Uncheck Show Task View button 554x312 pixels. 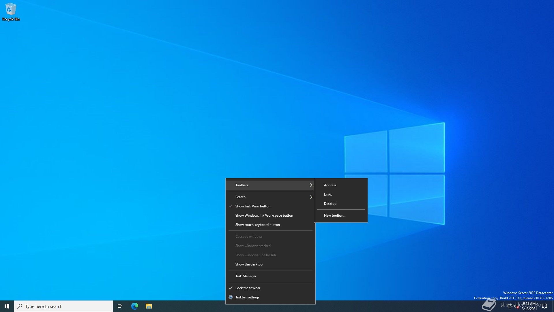(270, 206)
